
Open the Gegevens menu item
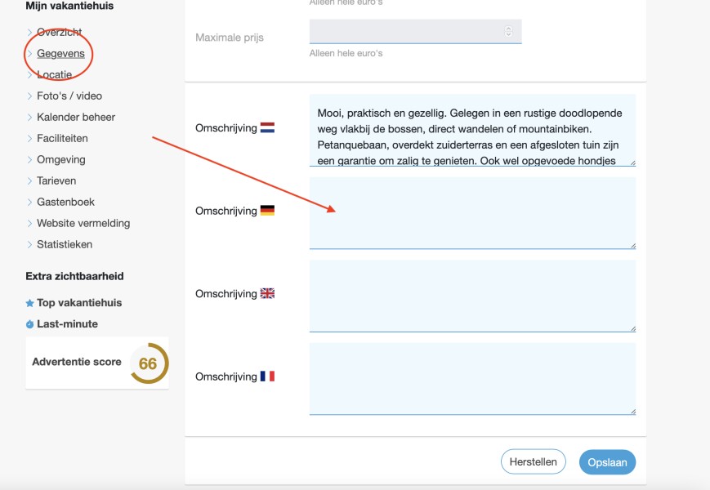click(60, 53)
